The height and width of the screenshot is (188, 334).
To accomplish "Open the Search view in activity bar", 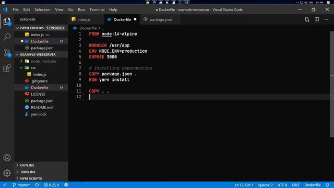I will 7,37.
